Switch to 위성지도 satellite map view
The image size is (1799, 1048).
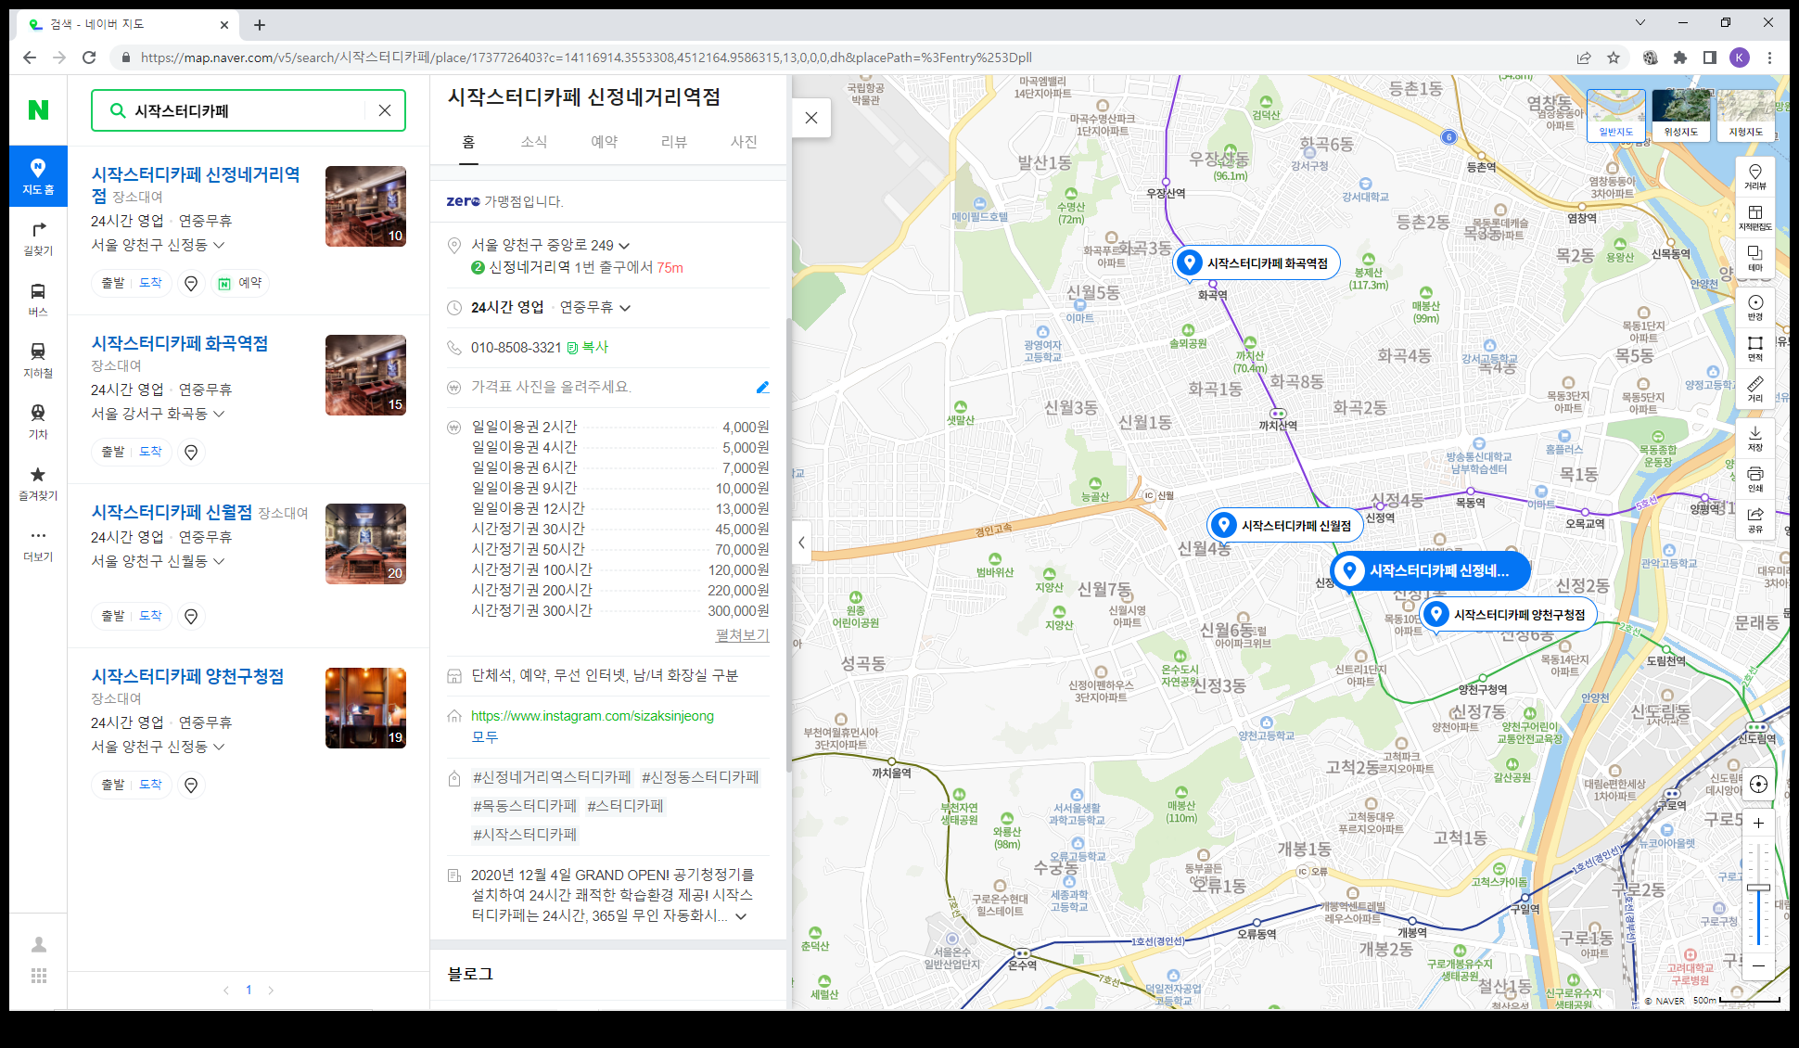tap(1680, 115)
